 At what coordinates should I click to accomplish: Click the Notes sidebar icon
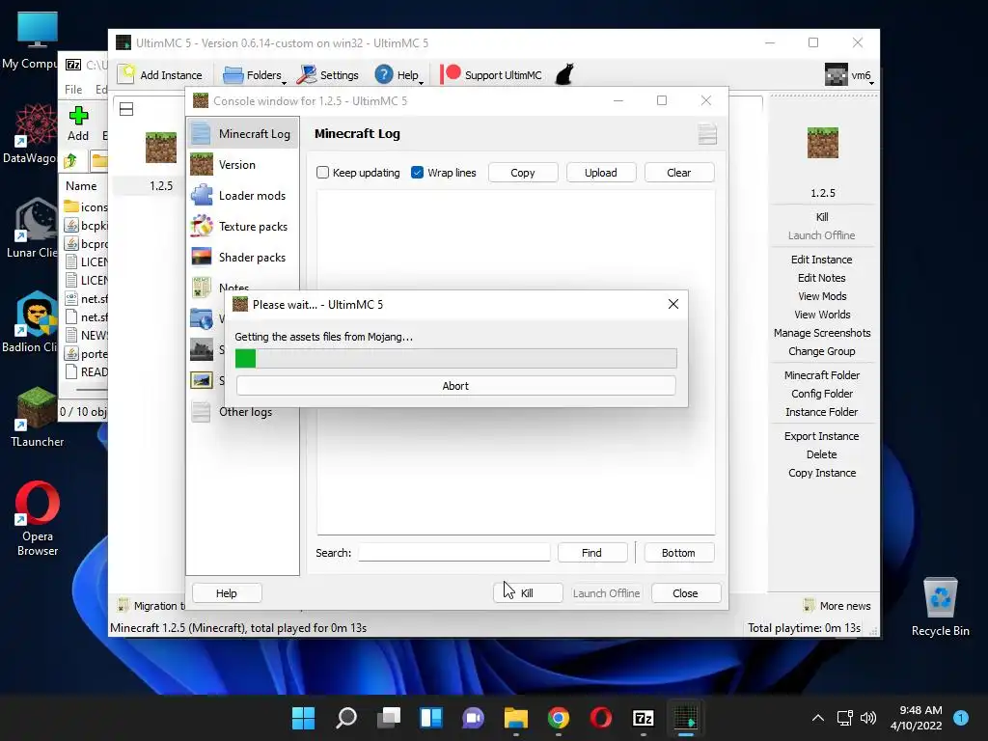[x=202, y=287]
